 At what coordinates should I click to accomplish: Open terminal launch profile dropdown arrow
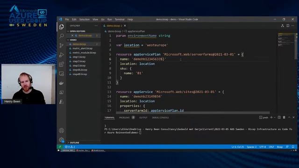click(x=275, y=118)
